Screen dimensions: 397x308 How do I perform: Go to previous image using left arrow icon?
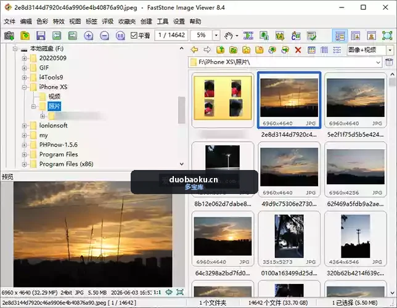tap(57, 36)
